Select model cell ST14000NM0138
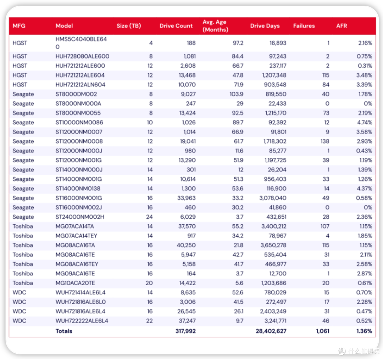This screenshot has height=359, width=383. [78, 189]
